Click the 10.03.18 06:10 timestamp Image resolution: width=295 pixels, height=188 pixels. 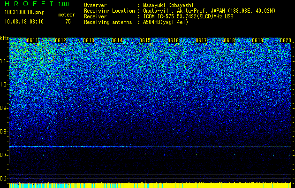pyautogui.click(x=24, y=22)
